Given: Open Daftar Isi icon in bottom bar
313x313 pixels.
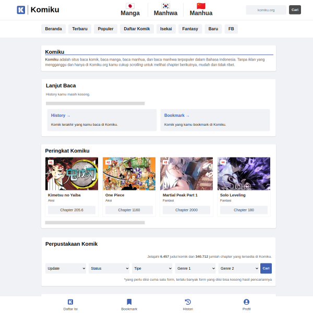Looking at the screenshot, I should coord(70,302).
